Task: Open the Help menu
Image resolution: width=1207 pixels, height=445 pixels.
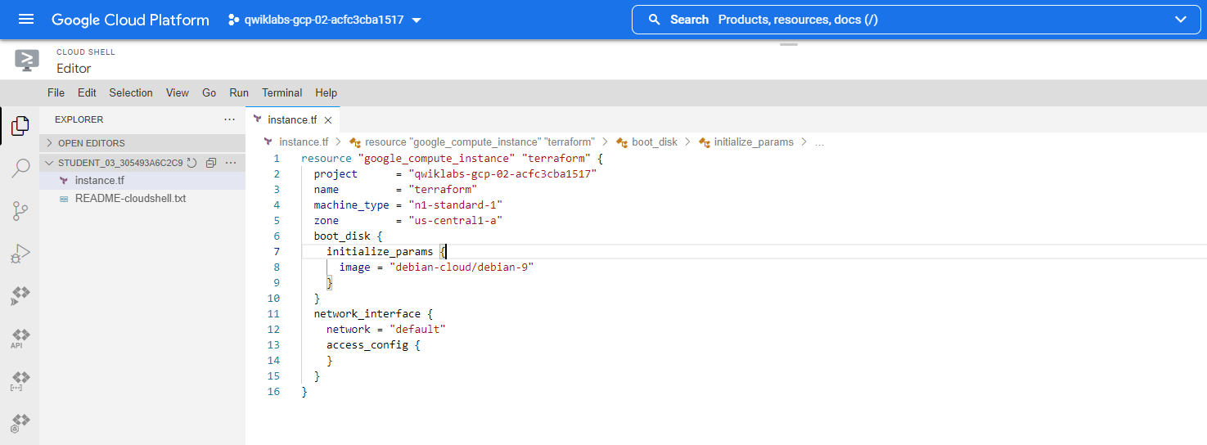Action: tap(327, 92)
